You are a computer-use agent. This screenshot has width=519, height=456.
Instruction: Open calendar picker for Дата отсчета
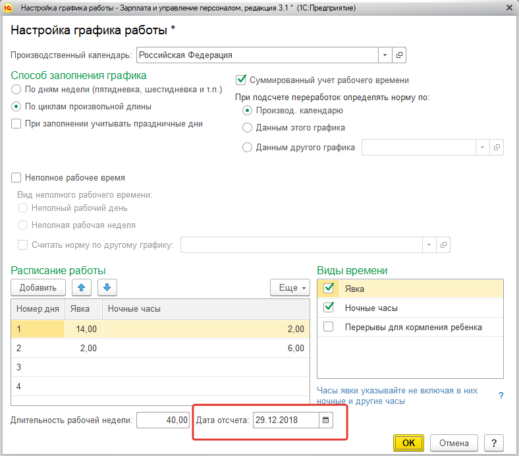(326, 420)
